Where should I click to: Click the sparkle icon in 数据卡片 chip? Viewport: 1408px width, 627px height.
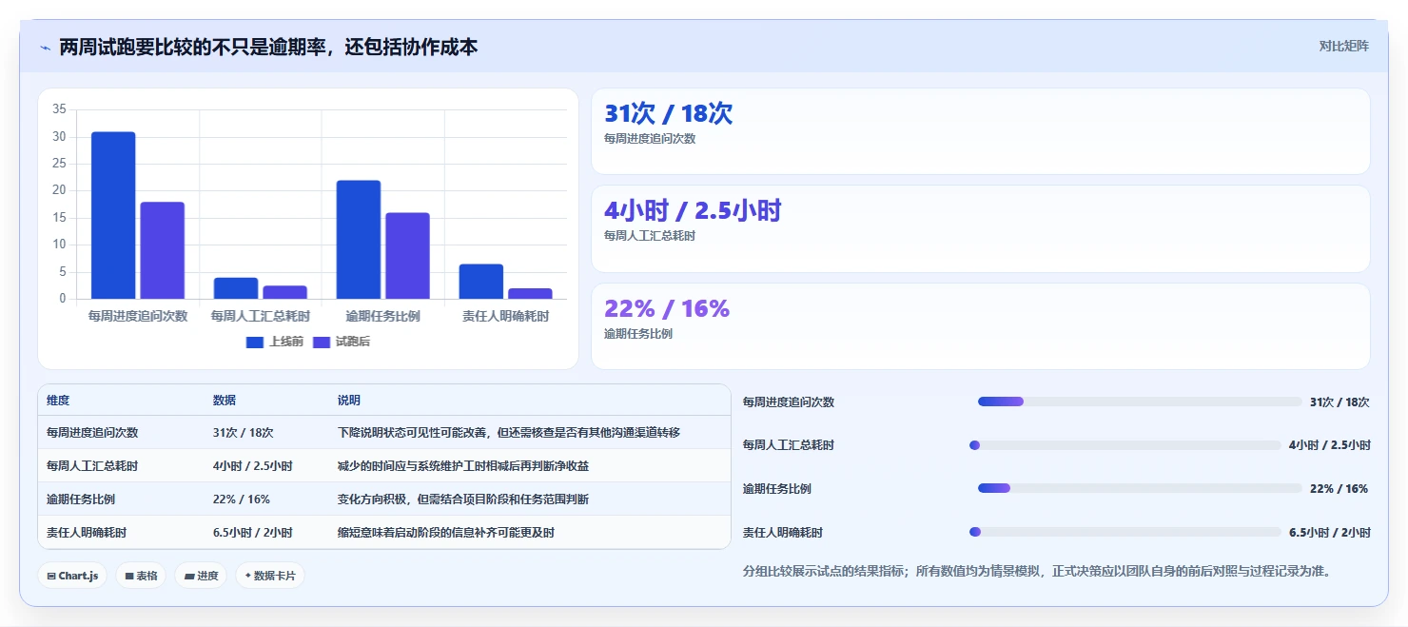[x=247, y=576]
